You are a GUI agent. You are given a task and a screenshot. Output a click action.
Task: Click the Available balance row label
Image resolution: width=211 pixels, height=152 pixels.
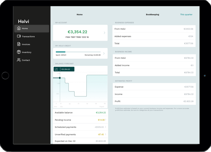pos(64,113)
